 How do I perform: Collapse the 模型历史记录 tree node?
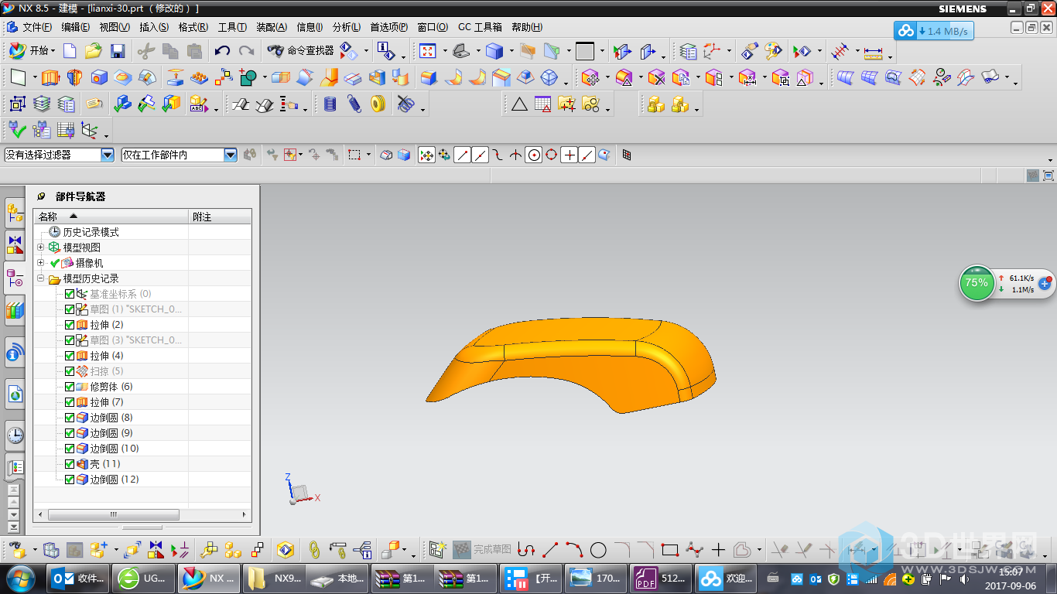coord(40,278)
